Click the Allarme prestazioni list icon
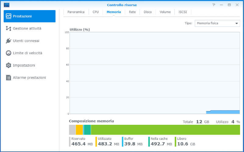This screenshot has width=244, height=152. click(9, 78)
